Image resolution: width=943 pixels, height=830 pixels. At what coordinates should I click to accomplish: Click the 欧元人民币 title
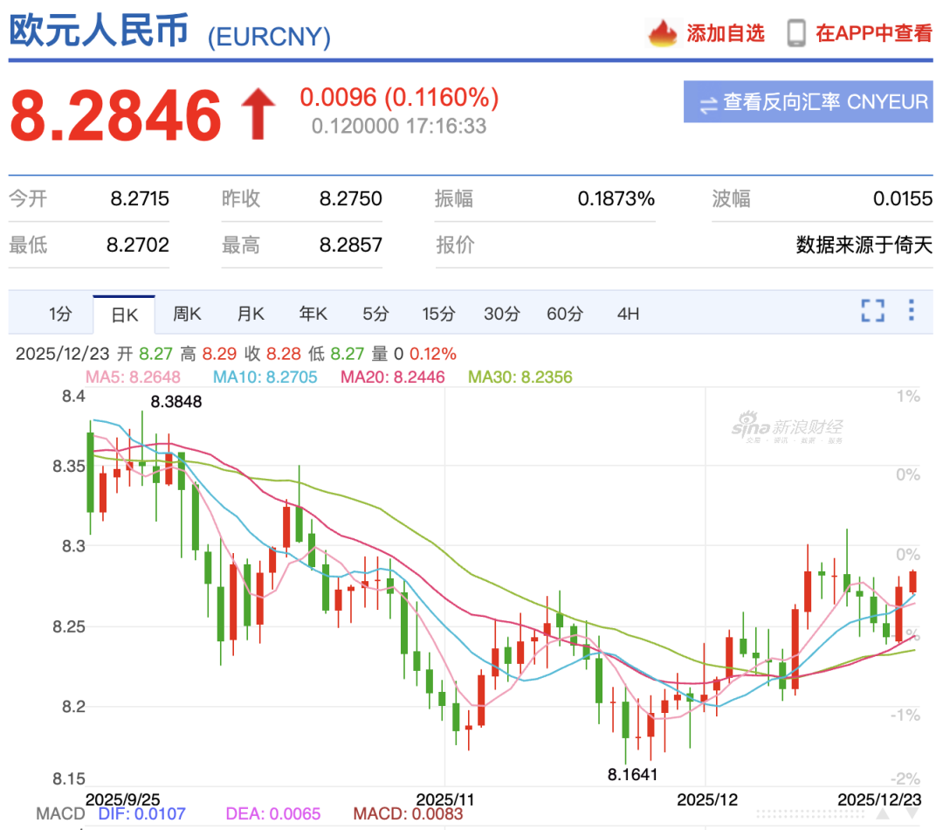[x=100, y=30]
